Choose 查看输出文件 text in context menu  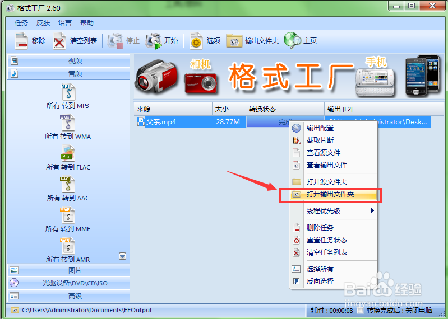[x=327, y=165]
